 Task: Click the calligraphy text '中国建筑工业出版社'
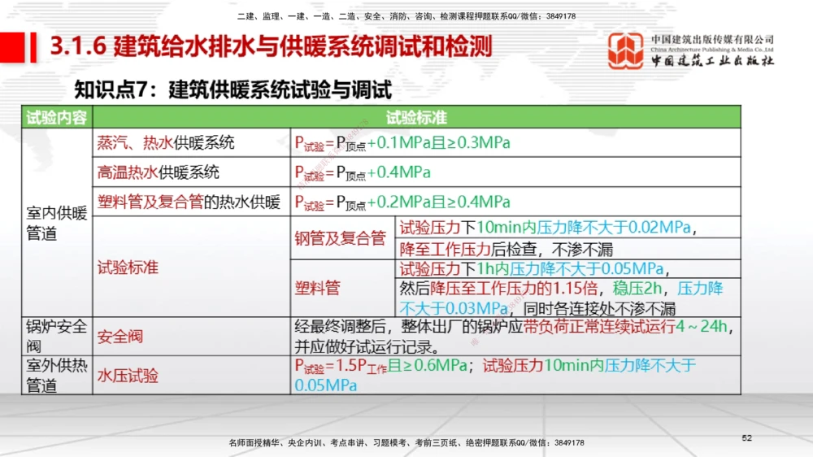(712, 61)
